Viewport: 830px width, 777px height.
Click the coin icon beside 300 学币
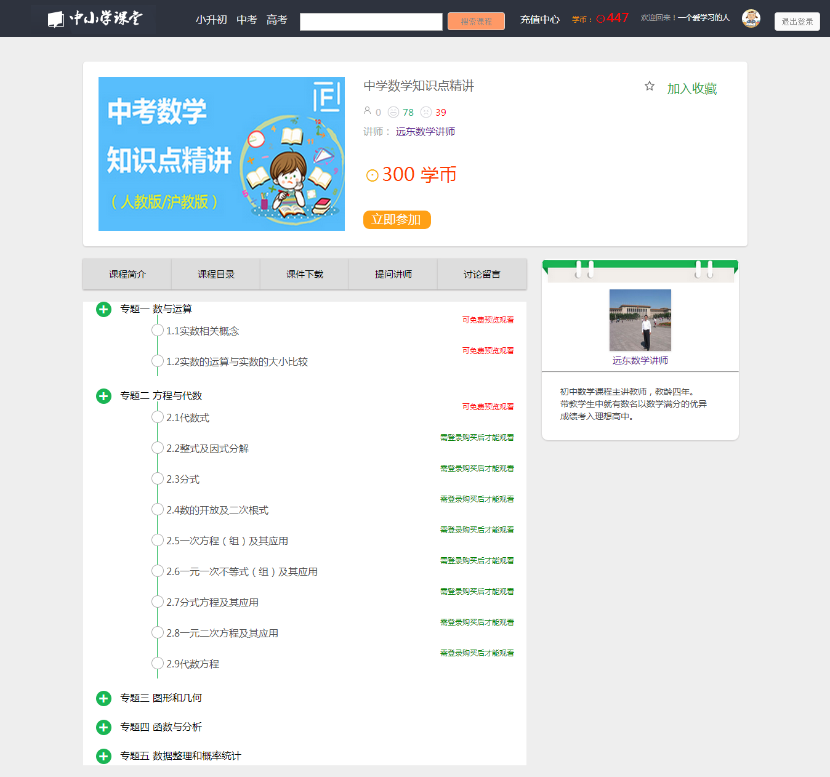(372, 175)
